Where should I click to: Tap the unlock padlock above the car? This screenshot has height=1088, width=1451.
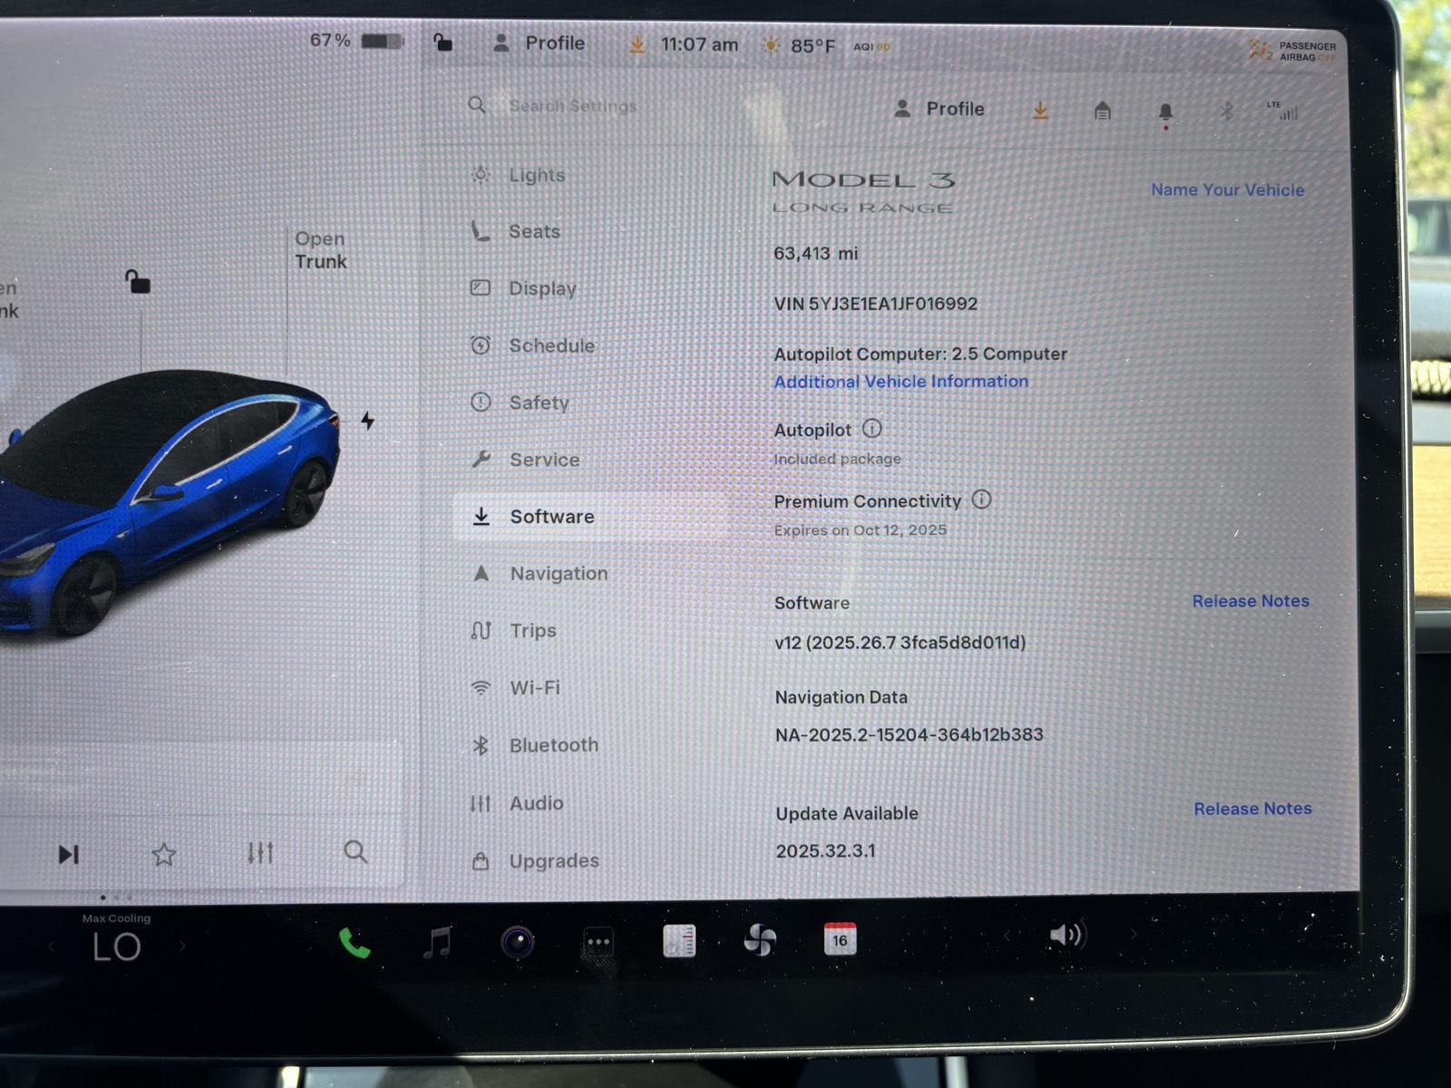pyautogui.click(x=137, y=282)
